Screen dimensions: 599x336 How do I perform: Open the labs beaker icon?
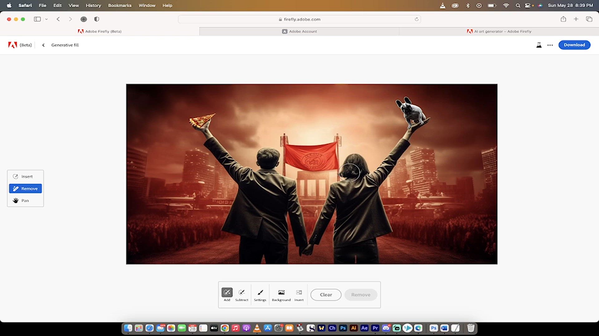[x=539, y=45]
